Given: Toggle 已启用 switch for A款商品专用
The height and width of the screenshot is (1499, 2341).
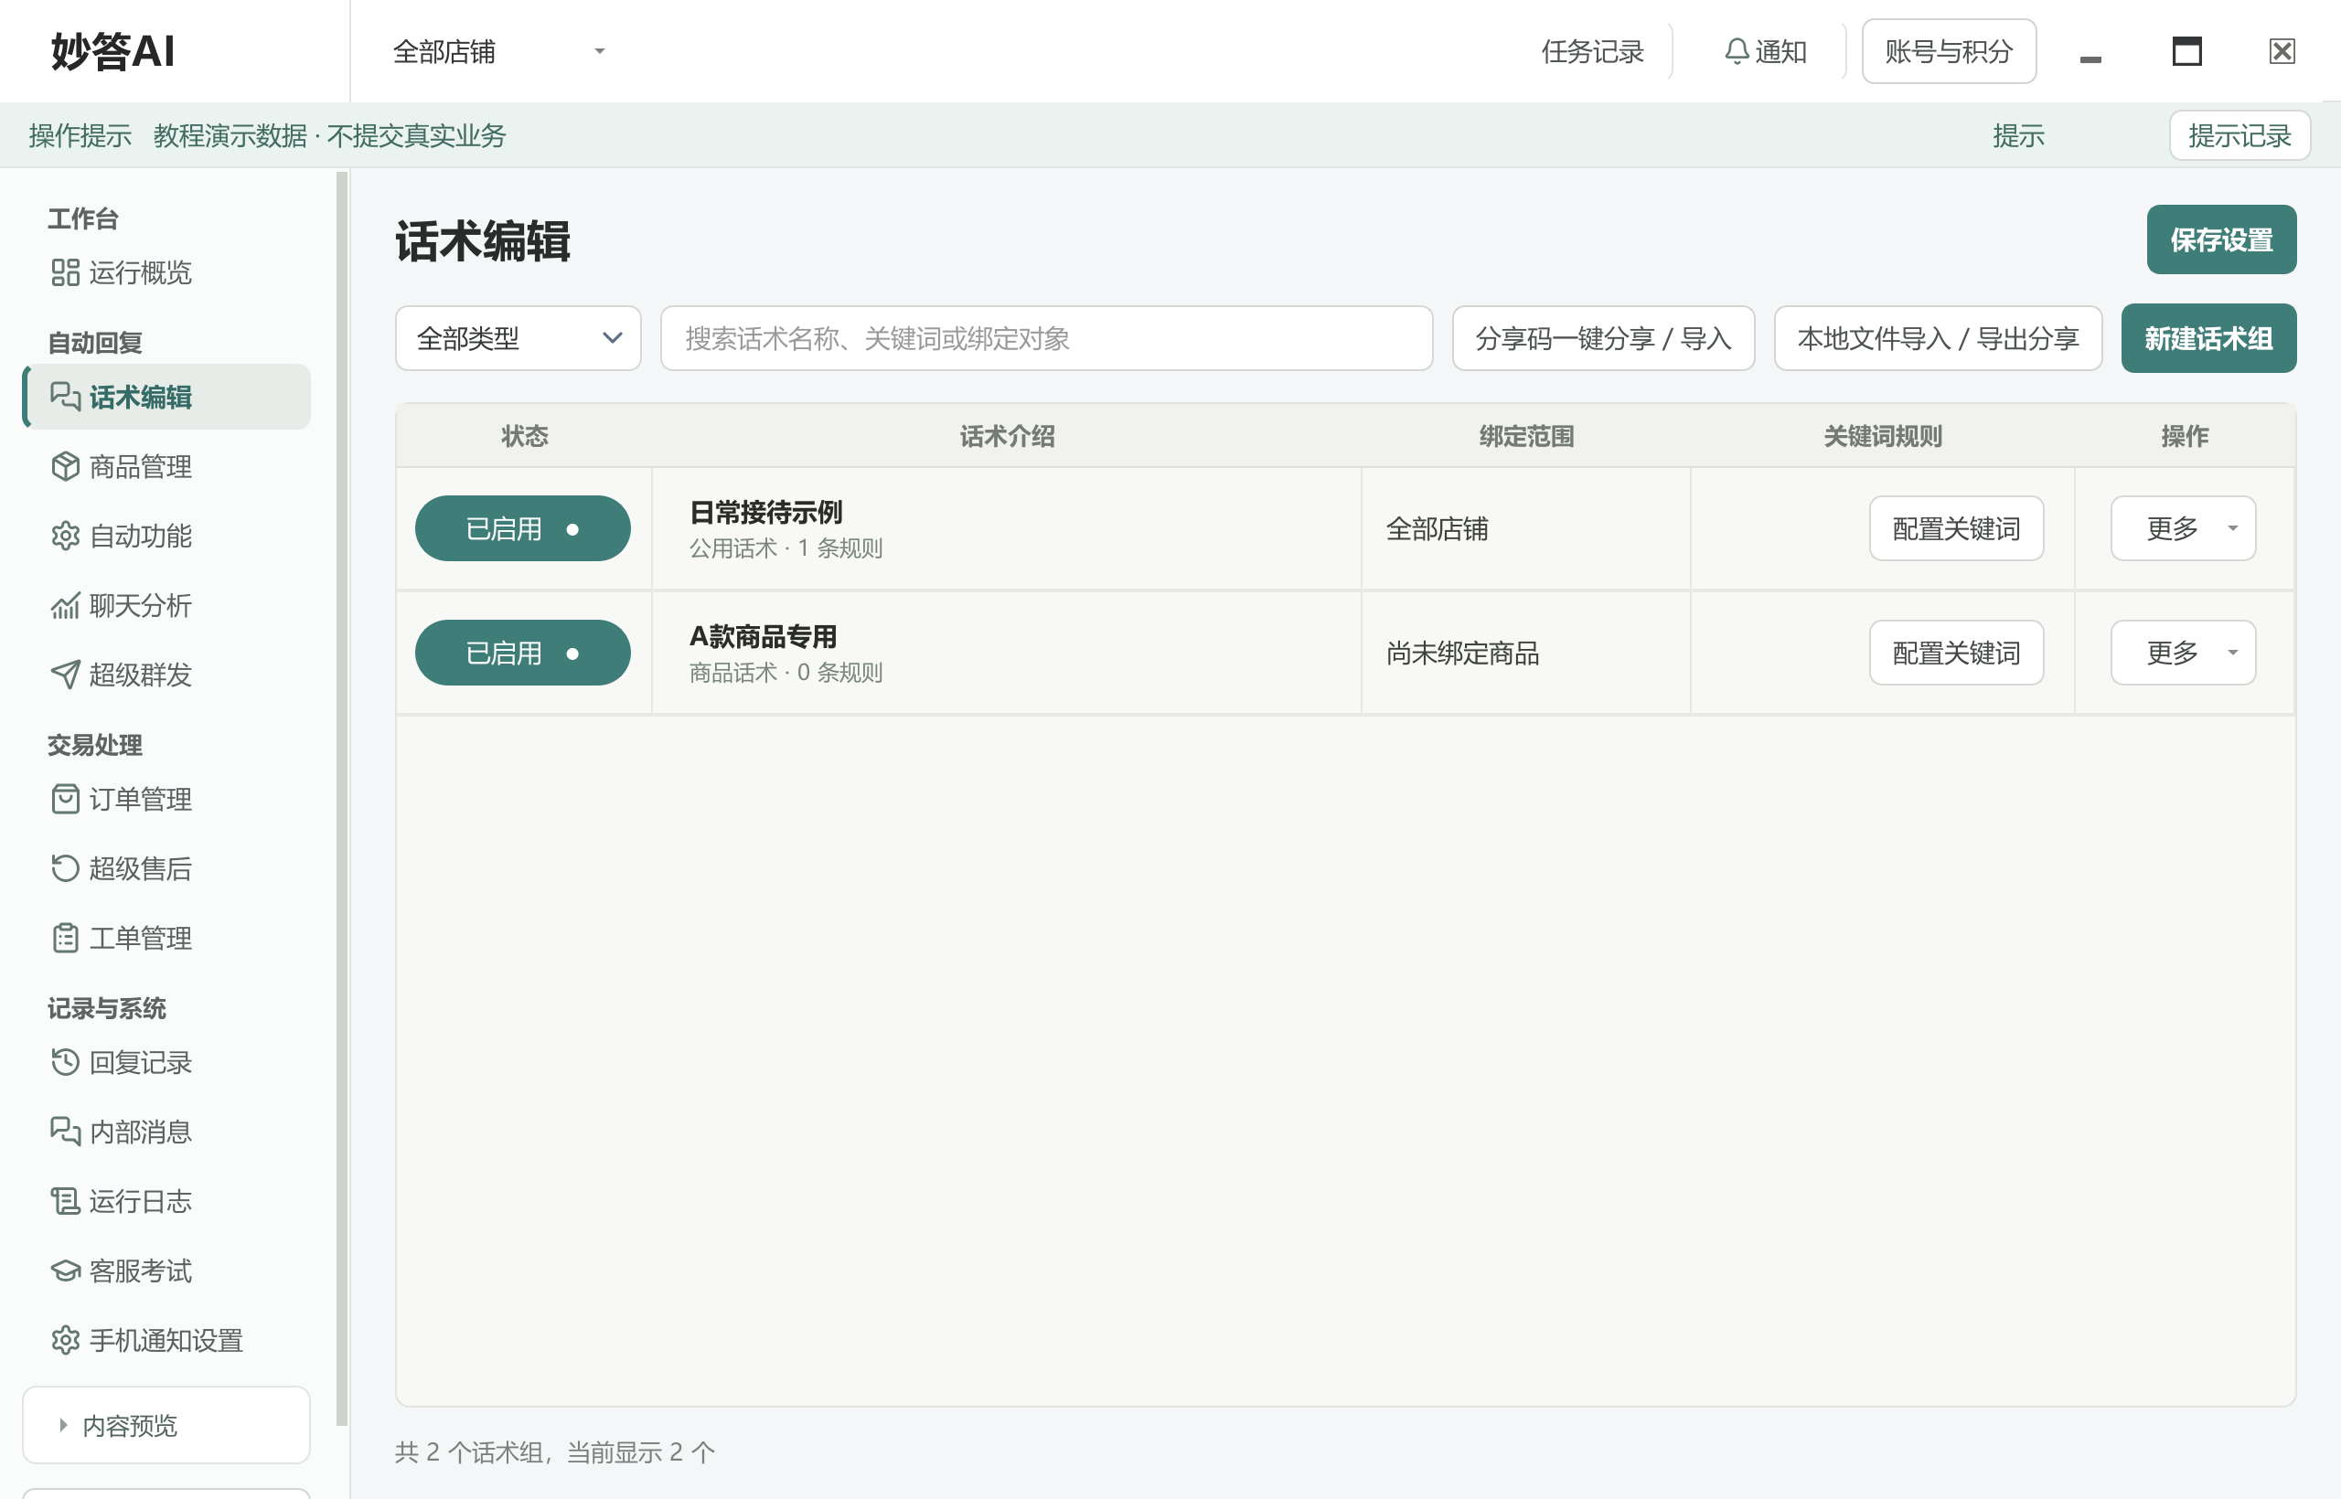Looking at the screenshot, I should click(x=523, y=654).
